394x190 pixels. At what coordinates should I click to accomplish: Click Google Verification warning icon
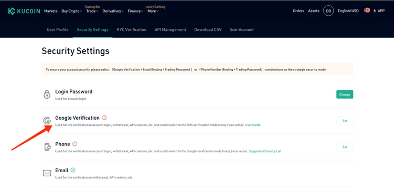pos(104,118)
